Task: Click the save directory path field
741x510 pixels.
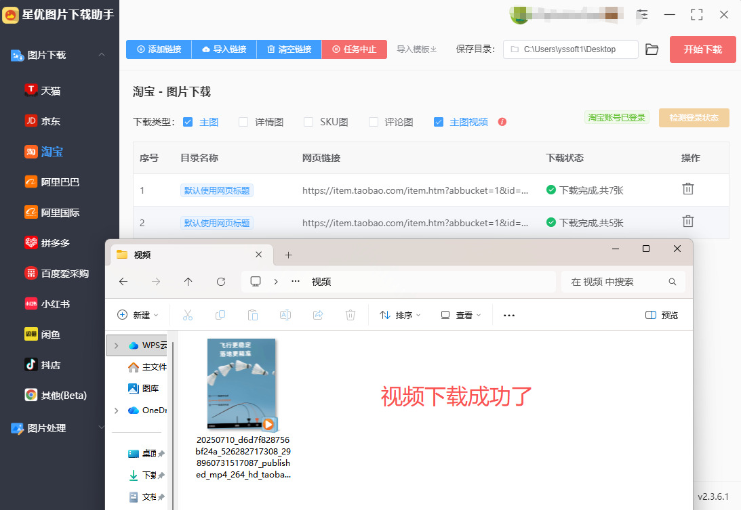Action: [570, 49]
